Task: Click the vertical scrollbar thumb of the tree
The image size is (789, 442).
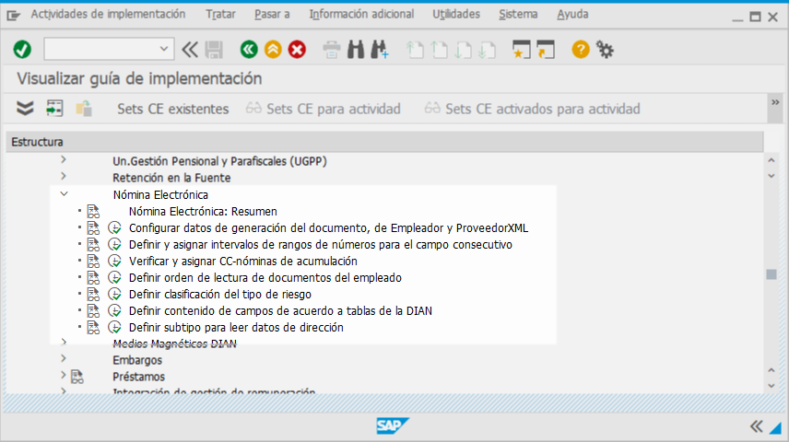Action: click(x=771, y=274)
